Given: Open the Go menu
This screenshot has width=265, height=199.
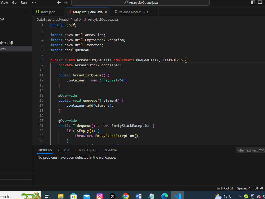Looking at the screenshot, I should click(x=14, y=3).
